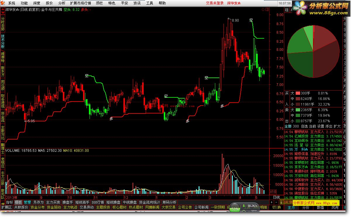Click 扩大 in alerts toolbar

pyautogui.click(x=337, y=126)
